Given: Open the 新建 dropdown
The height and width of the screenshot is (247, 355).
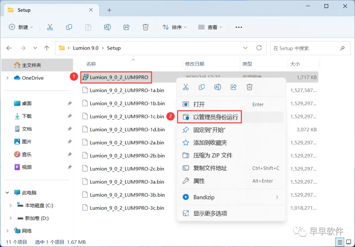Looking at the screenshot, I should [21, 27].
